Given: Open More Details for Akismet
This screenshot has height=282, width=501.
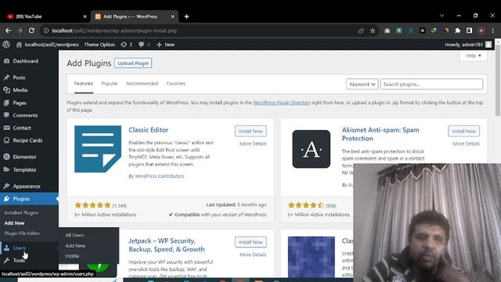Looking at the screenshot, I should coord(467,144).
